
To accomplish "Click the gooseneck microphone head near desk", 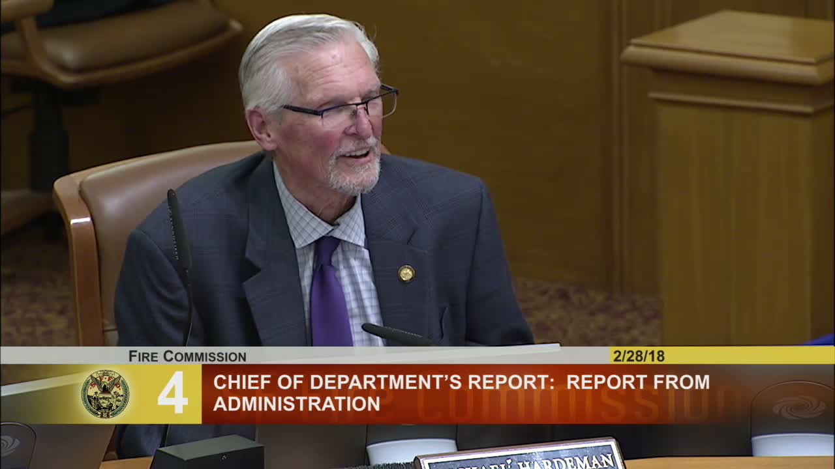I will click(398, 335).
